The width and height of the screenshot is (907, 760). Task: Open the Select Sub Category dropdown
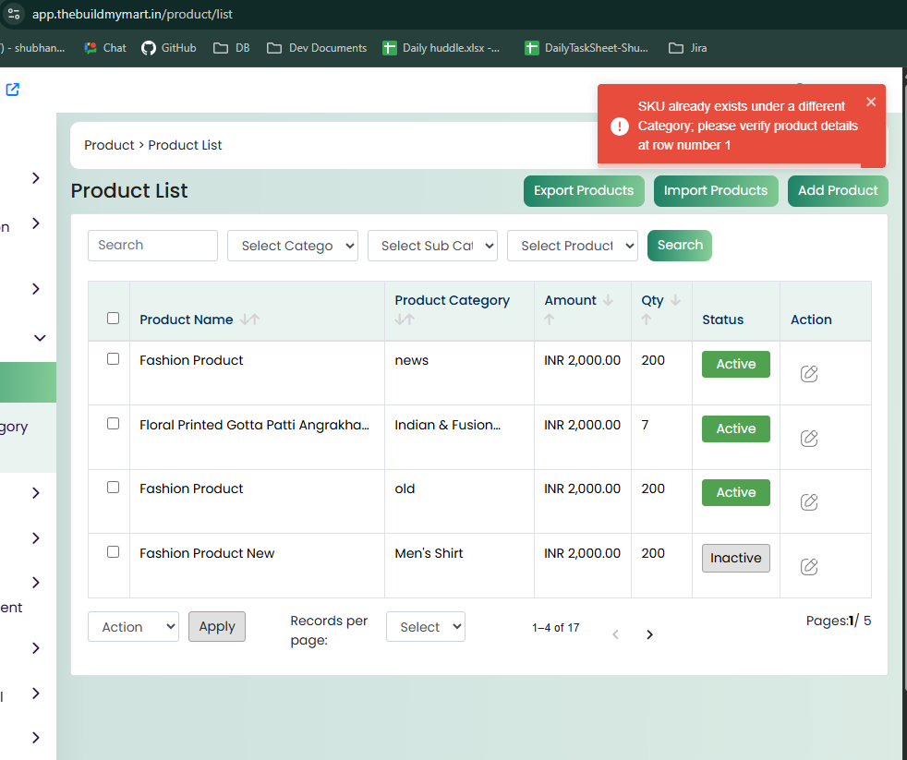pos(432,246)
